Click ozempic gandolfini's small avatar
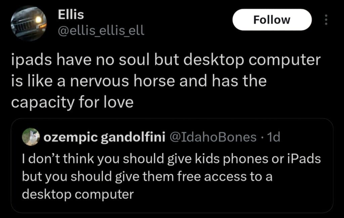 pyautogui.click(x=31, y=137)
